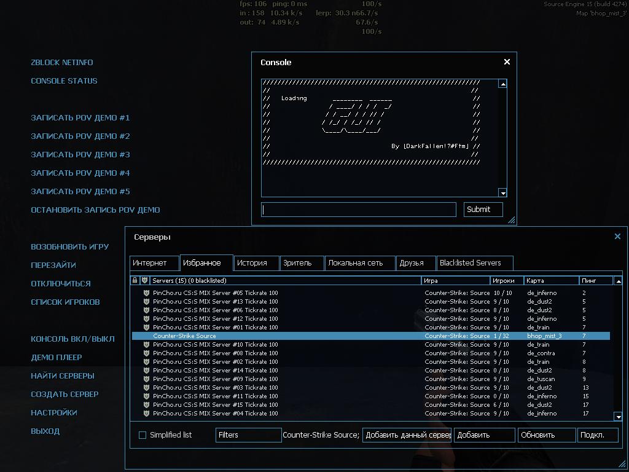The image size is (629, 472).
Task: Sort servers by Игроки column
Action: coord(507,280)
